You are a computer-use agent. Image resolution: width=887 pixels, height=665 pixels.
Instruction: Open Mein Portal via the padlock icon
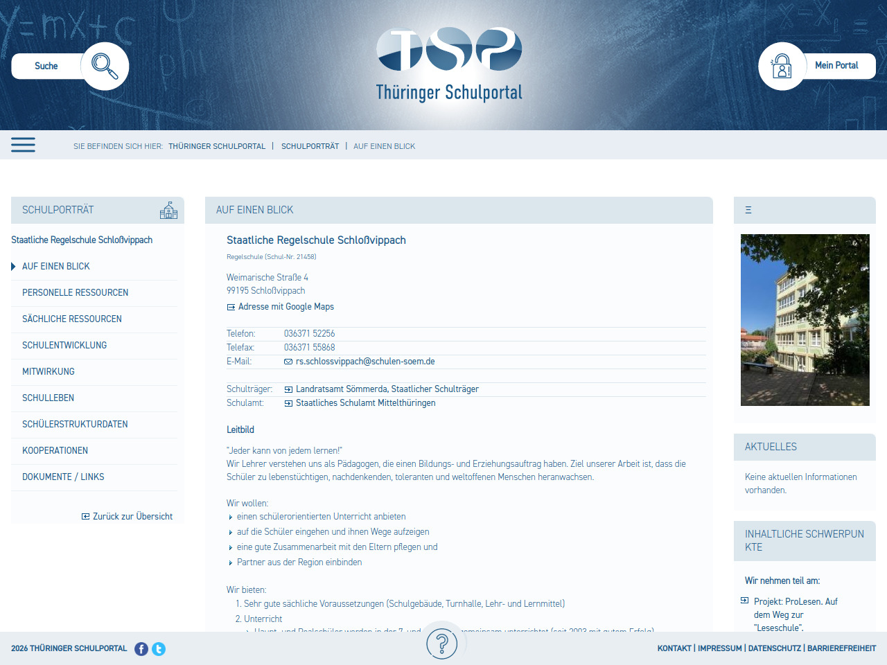(782, 66)
